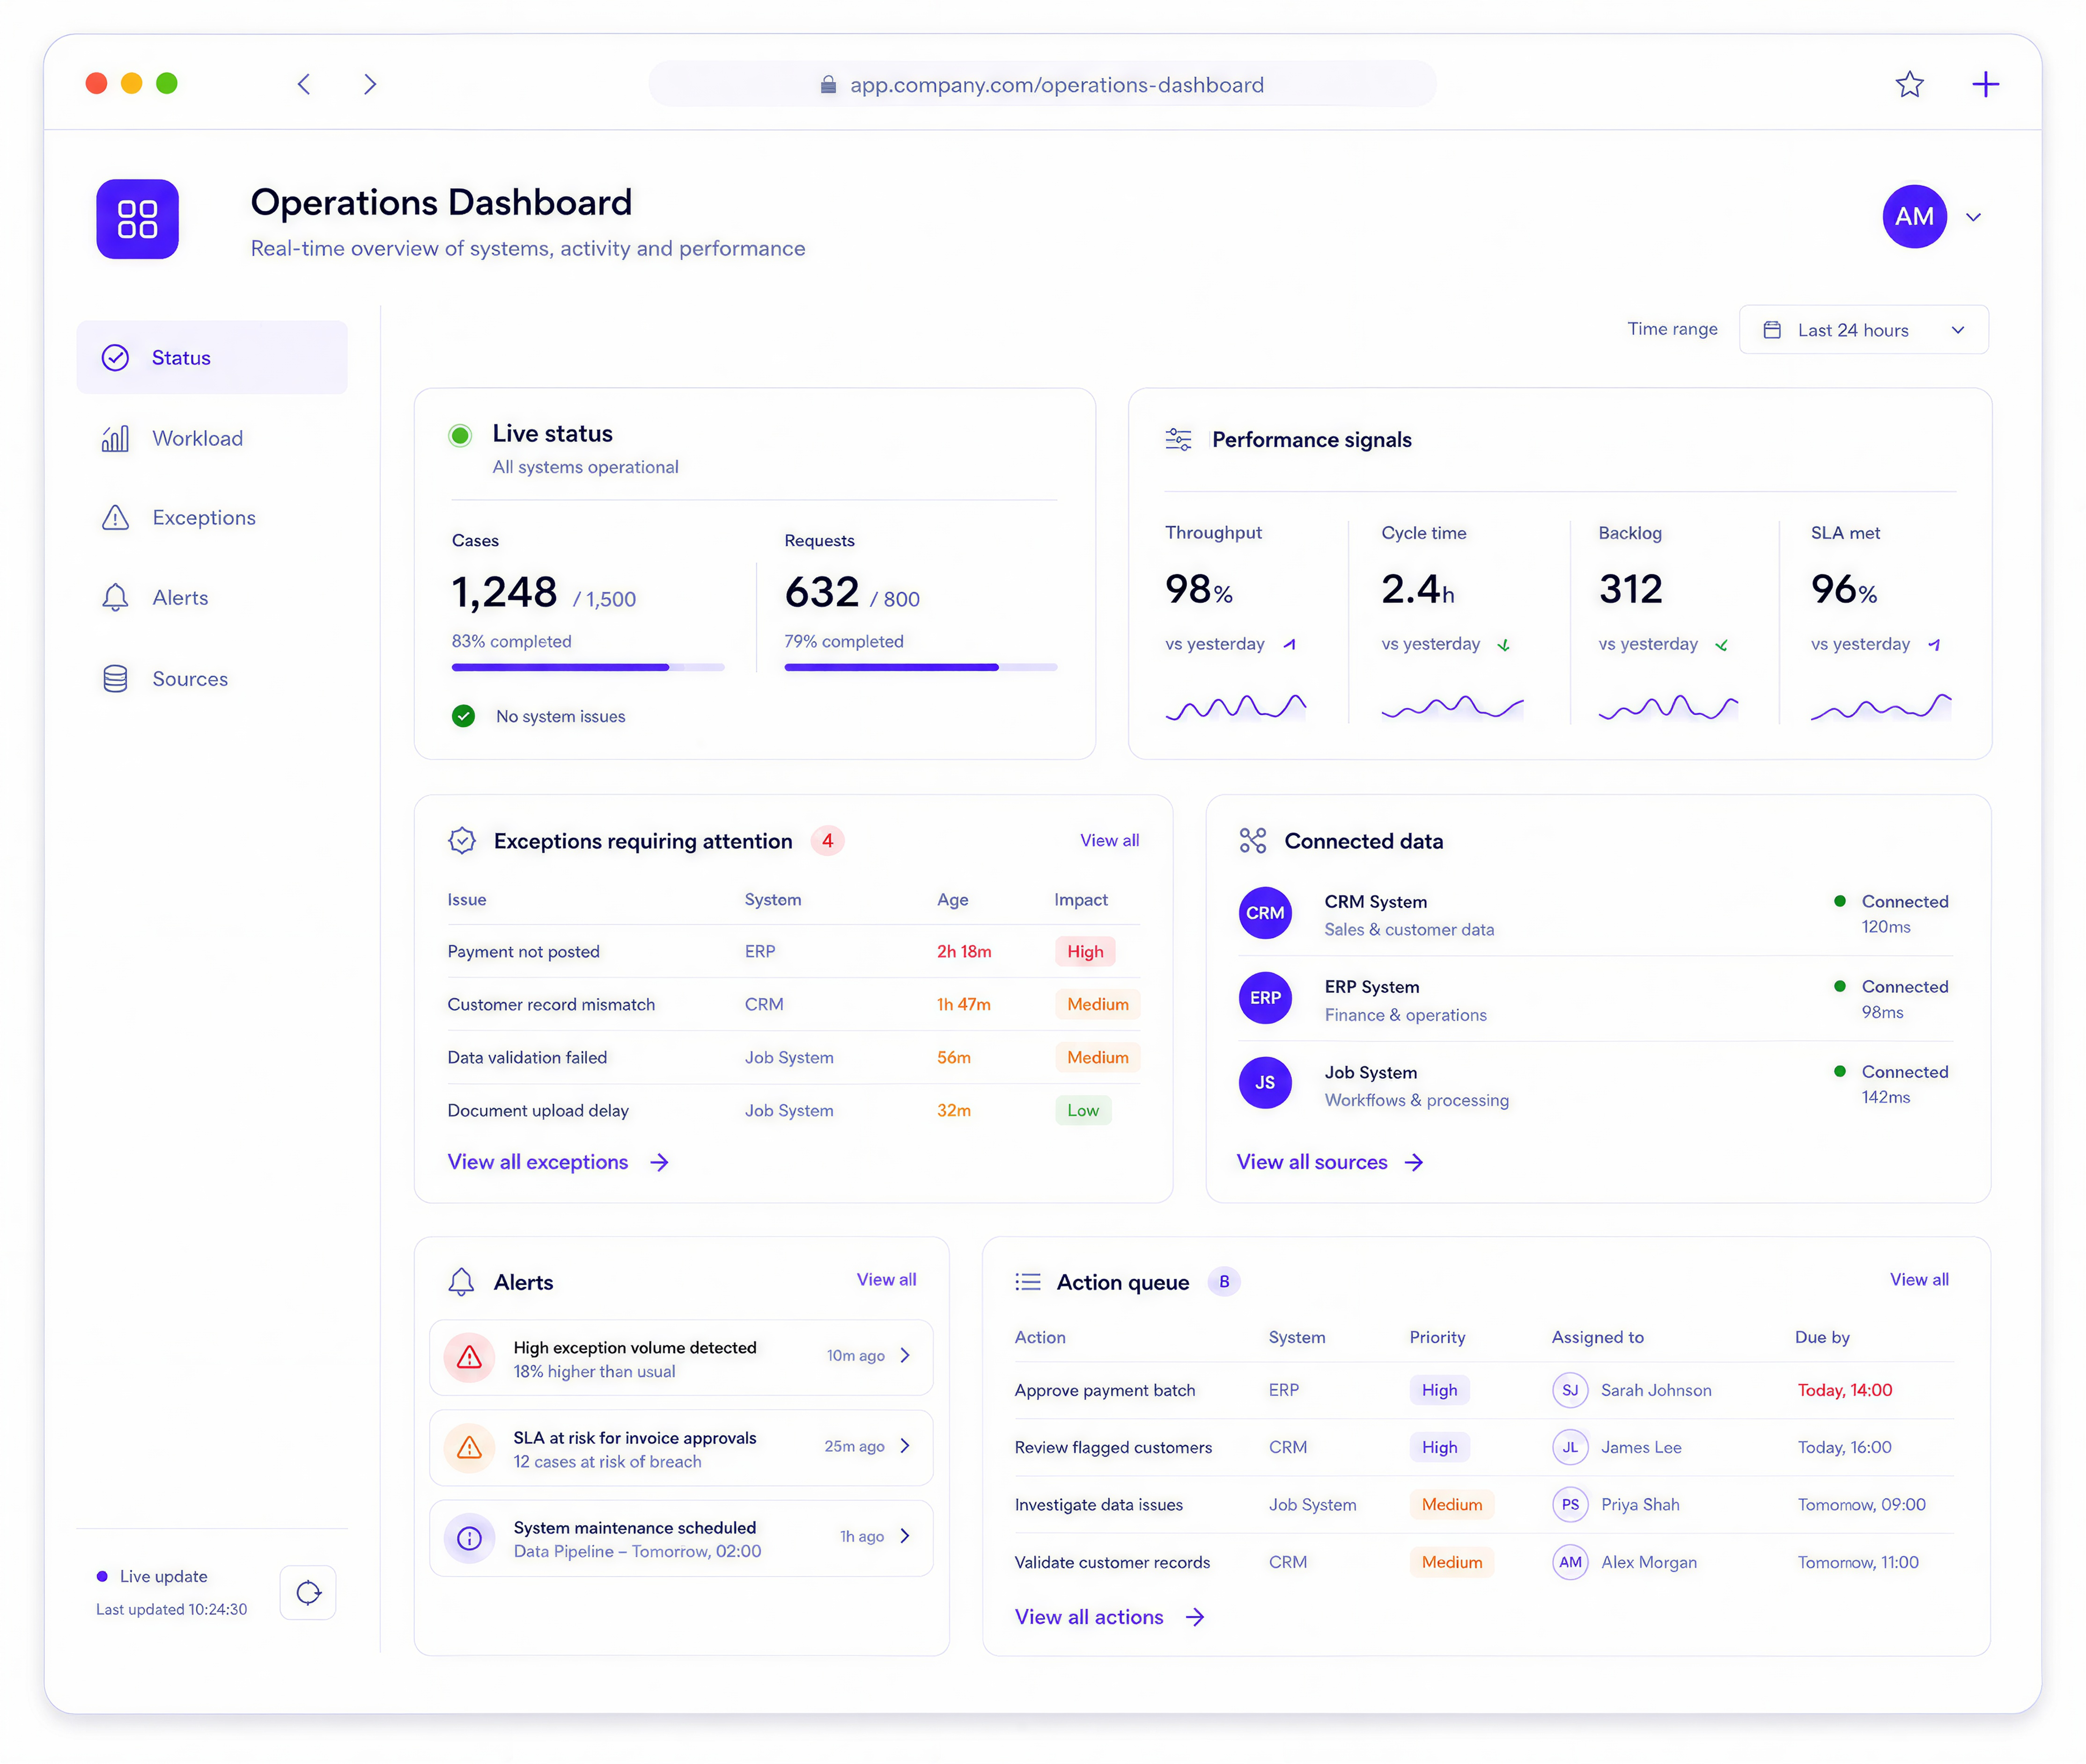Click the JS Job System source icon
This screenshot has width=2086, height=1764.
pos(1264,1083)
